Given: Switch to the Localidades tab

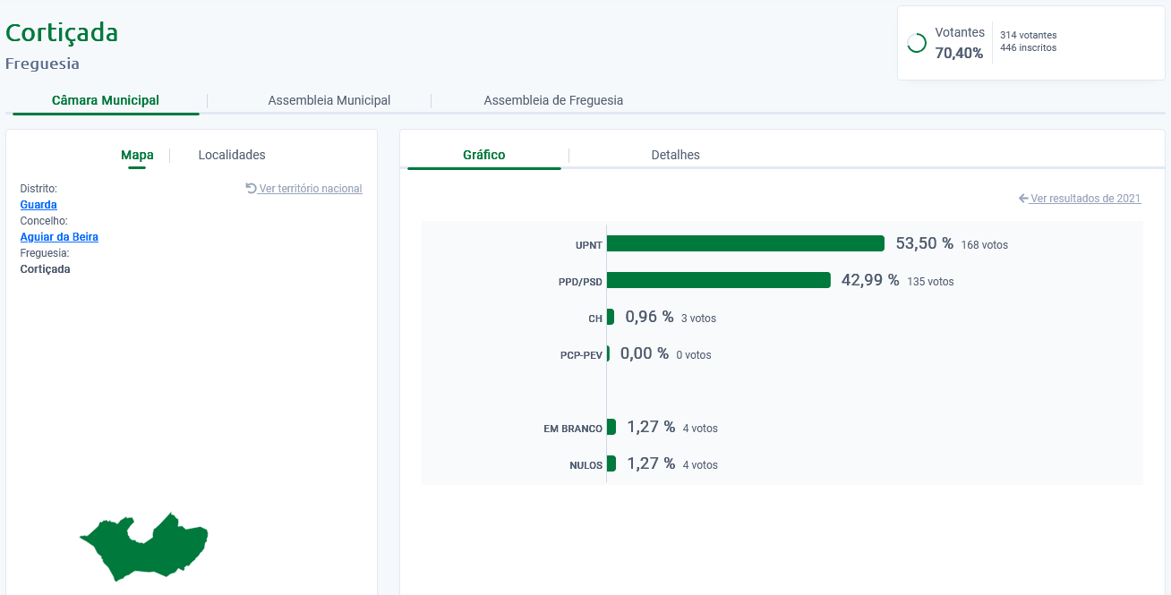Looking at the screenshot, I should (x=232, y=155).
